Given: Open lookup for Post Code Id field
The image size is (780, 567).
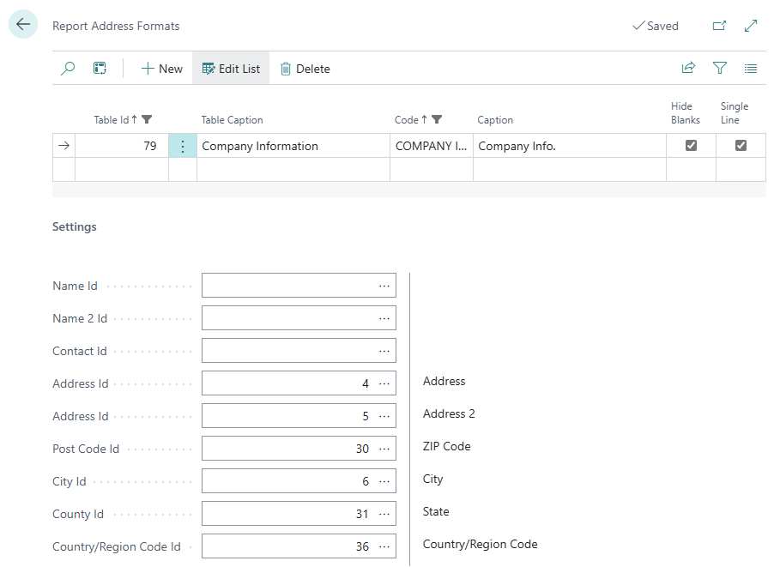Looking at the screenshot, I should pyautogui.click(x=384, y=449).
